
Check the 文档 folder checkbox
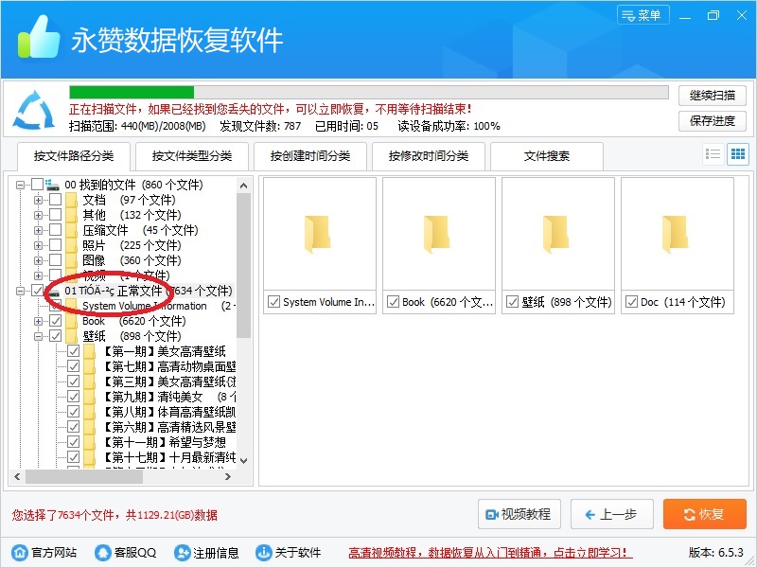point(55,200)
